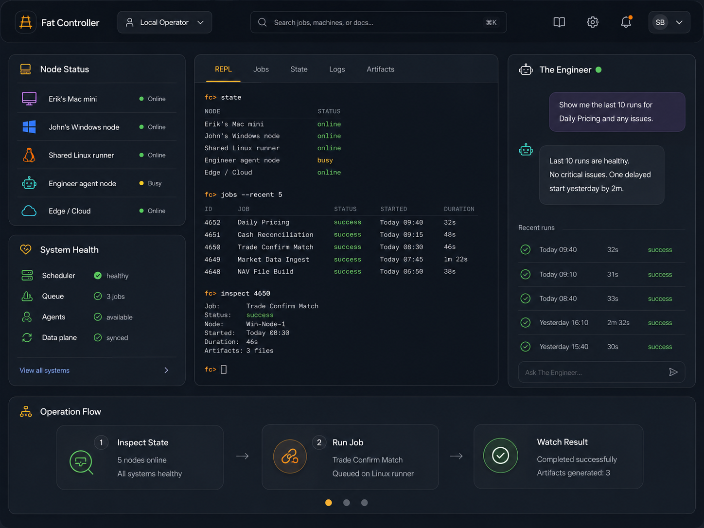The width and height of the screenshot is (704, 528).
Task: Focus the search jobs, machines, or docs field
Action: click(x=378, y=22)
